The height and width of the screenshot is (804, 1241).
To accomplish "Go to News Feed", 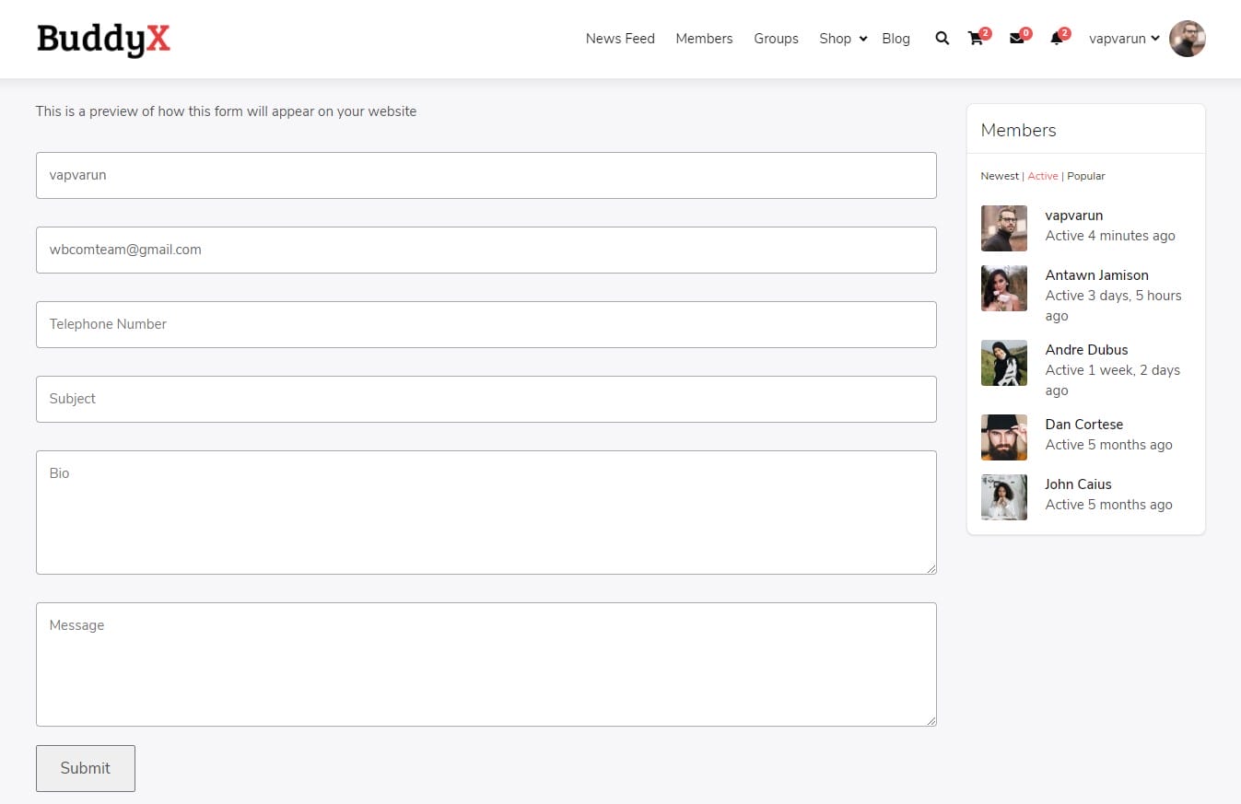I will (x=620, y=39).
